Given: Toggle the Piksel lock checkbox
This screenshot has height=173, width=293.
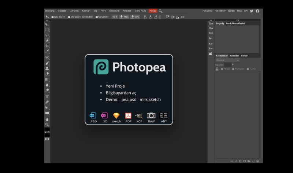Looking at the screenshot, I should click(222, 69).
